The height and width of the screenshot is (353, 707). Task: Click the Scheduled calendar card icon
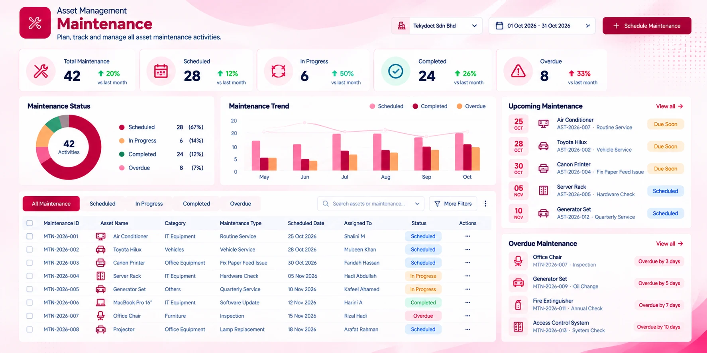coord(161,71)
